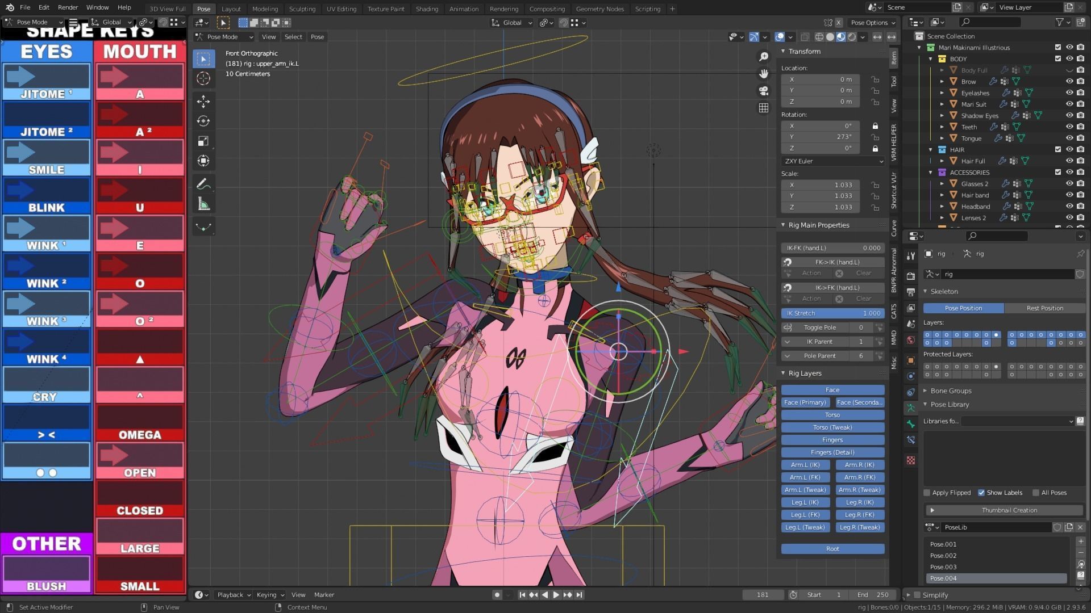Image resolution: width=1091 pixels, height=613 pixels.
Task: Click current frame 181 field
Action: pos(763,595)
